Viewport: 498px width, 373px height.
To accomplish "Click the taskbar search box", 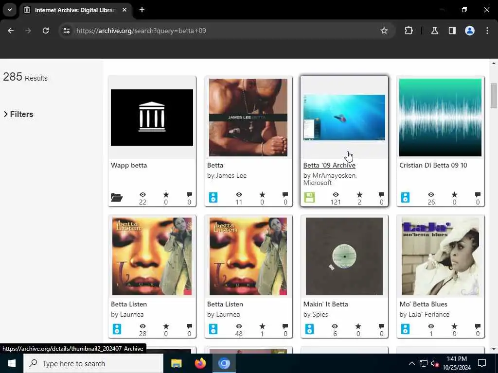I will click(93, 363).
